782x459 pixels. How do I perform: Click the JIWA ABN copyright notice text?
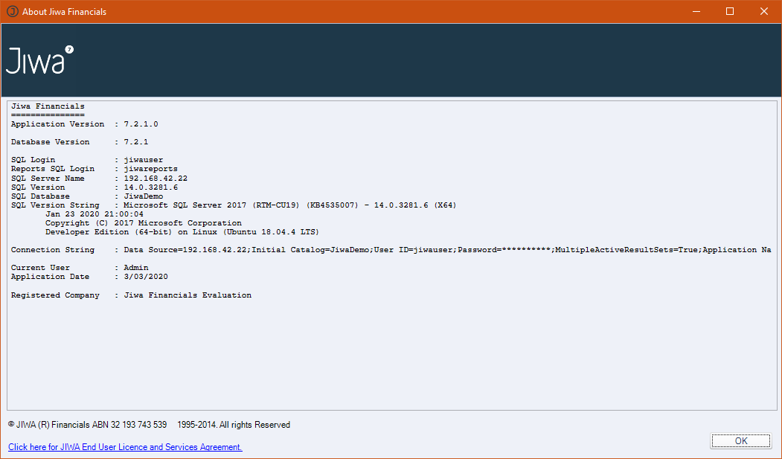149,425
